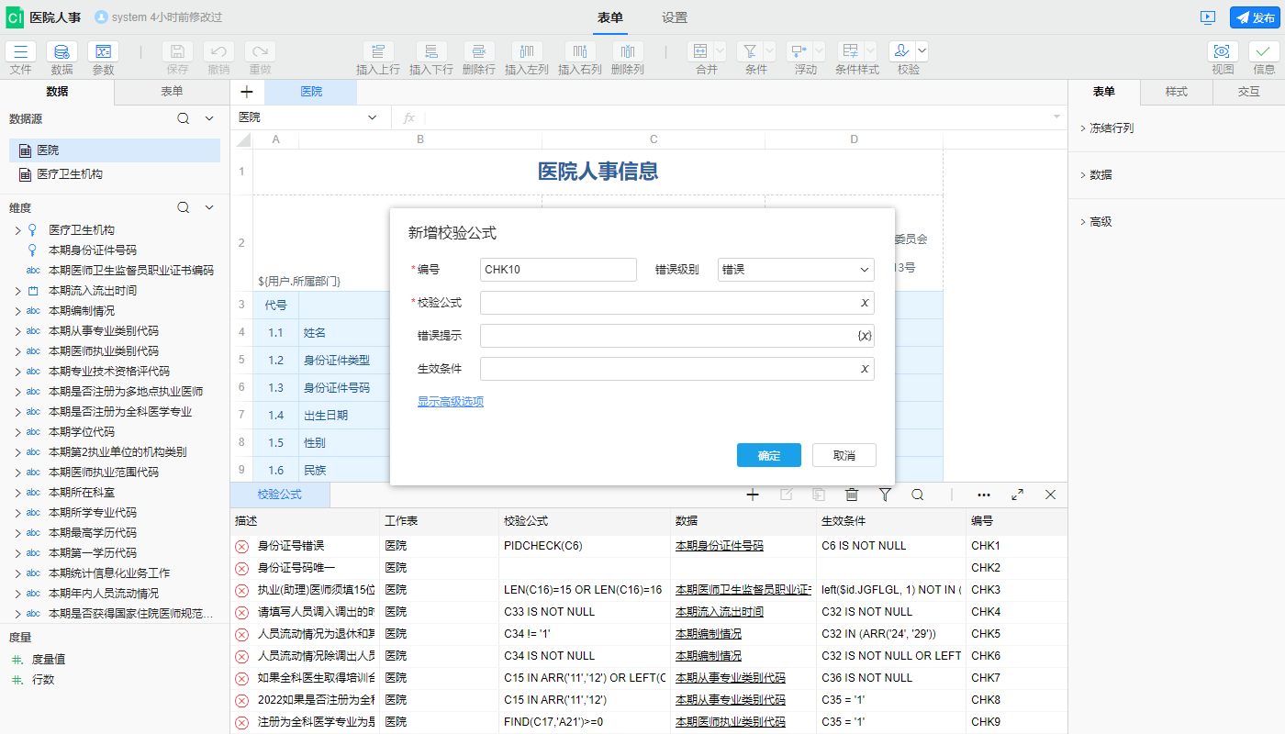The width and height of the screenshot is (1285, 734).
Task: Switch to the 设置 tab at top
Action: coord(674,17)
